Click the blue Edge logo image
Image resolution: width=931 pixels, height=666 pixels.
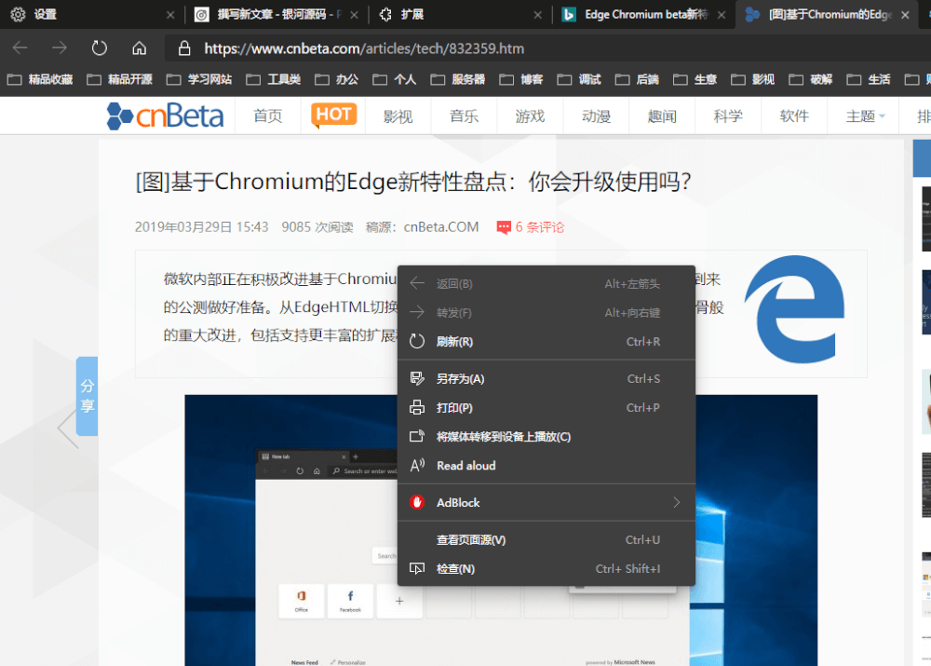click(x=795, y=309)
